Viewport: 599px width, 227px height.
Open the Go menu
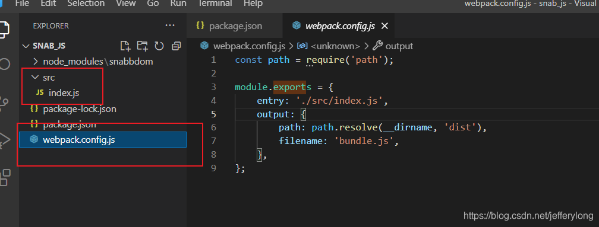153,4
